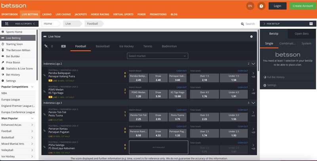Expand Football in Most Popular
The height and width of the screenshot is (161, 317).
coord(32,131)
